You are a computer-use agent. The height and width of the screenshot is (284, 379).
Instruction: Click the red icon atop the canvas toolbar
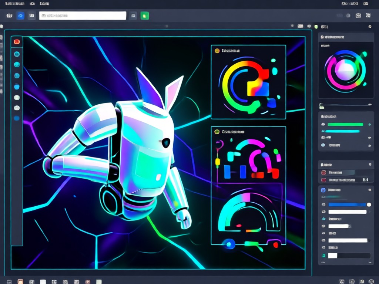[x=17, y=42]
